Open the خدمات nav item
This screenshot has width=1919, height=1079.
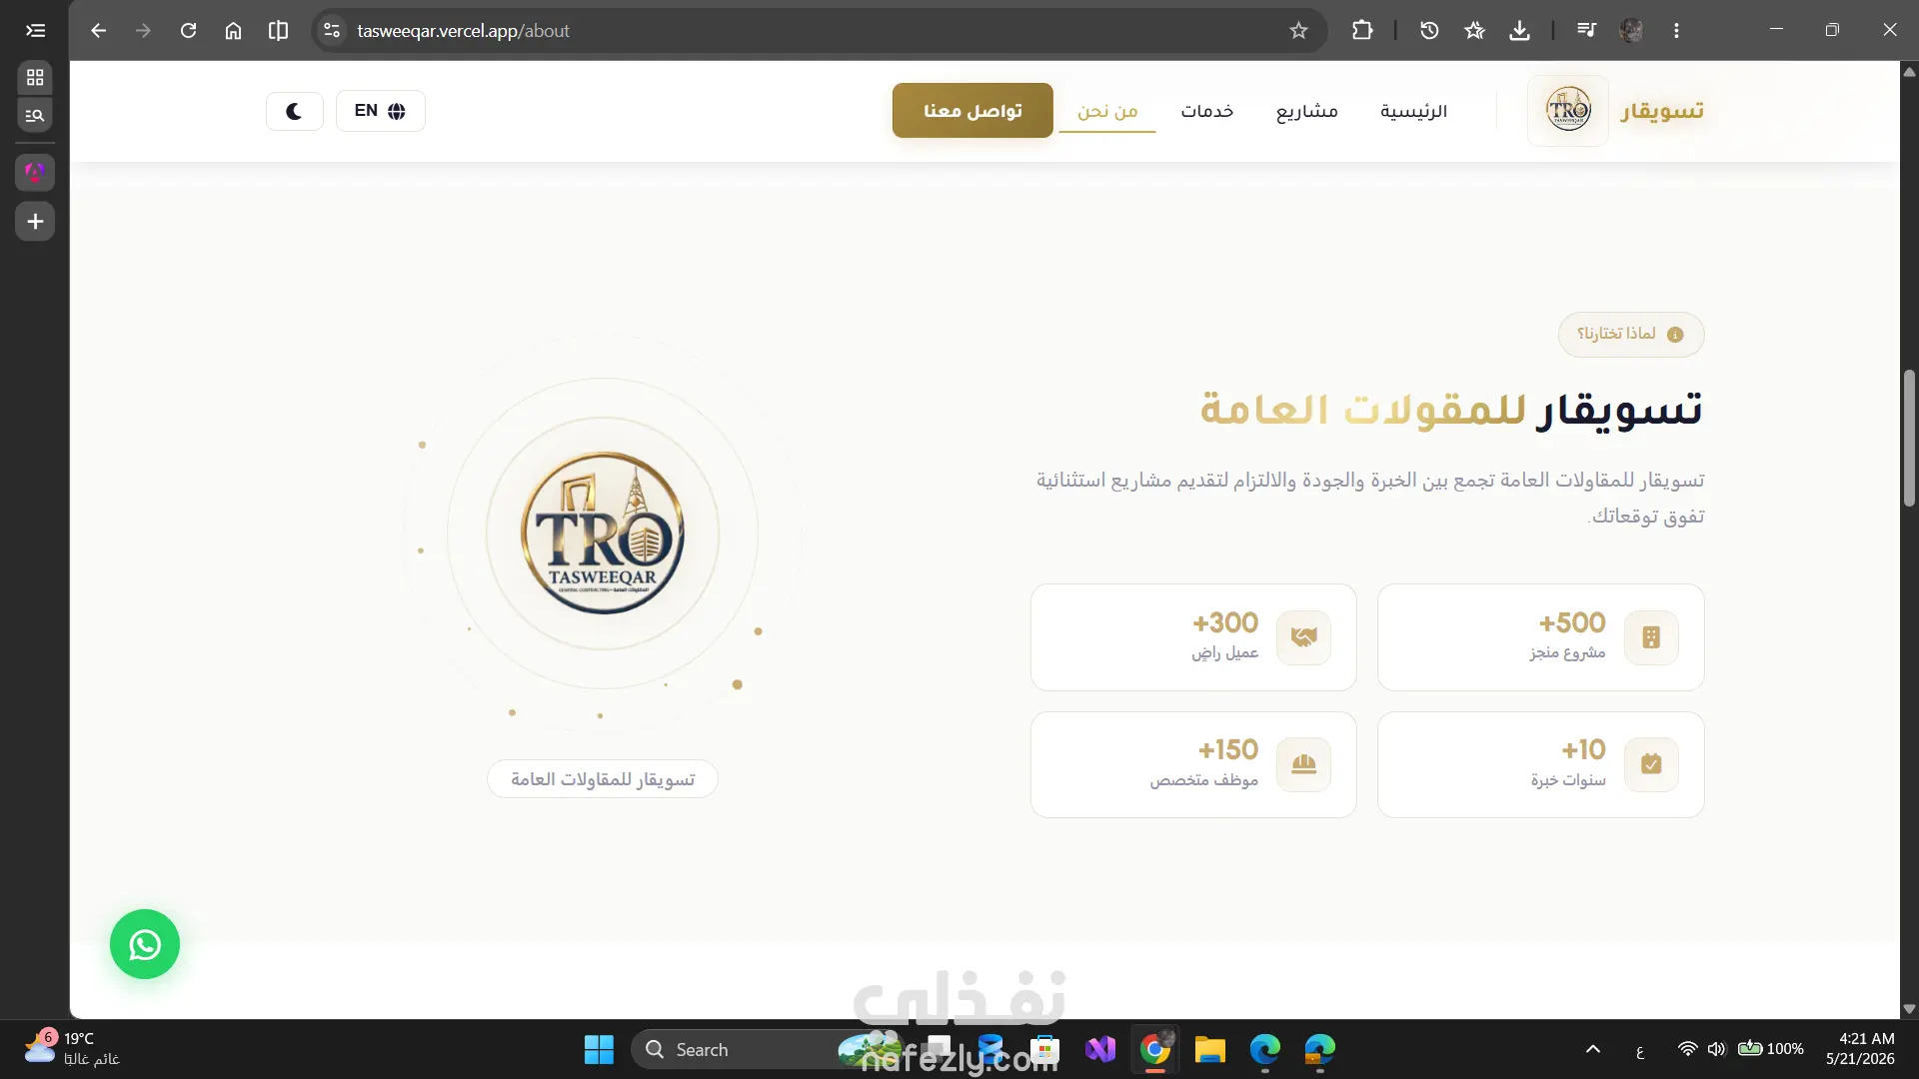(1206, 111)
